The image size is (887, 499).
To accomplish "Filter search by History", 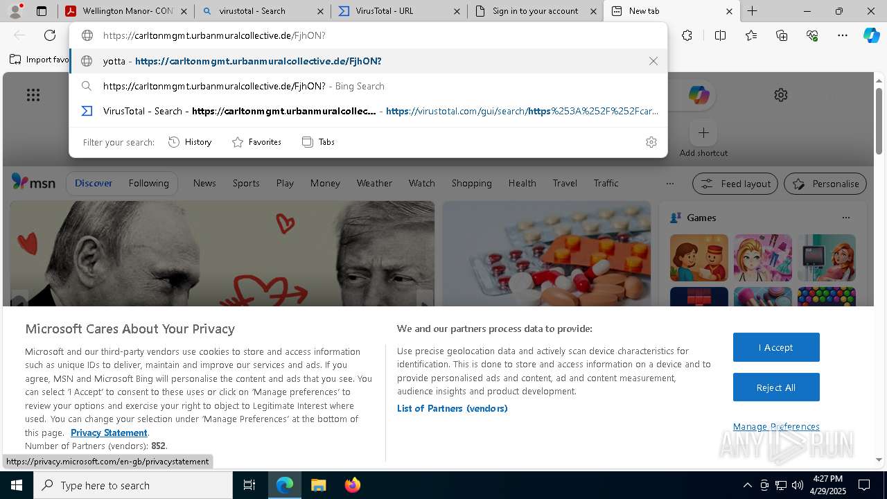I will (x=190, y=142).
